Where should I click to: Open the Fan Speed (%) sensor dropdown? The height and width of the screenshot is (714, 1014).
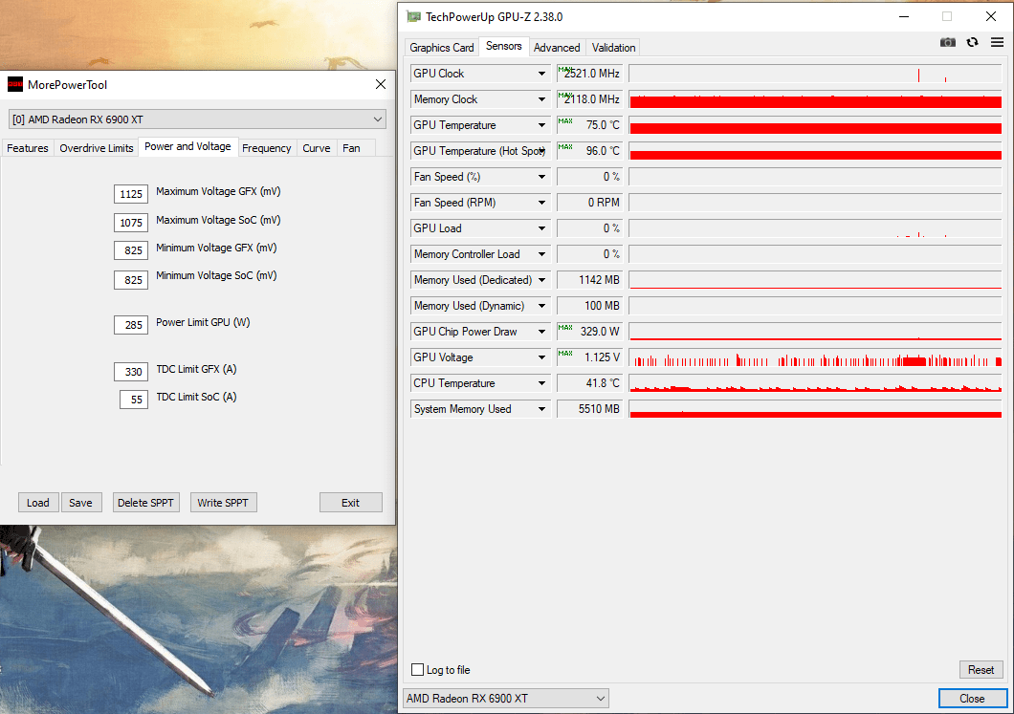(x=541, y=177)
